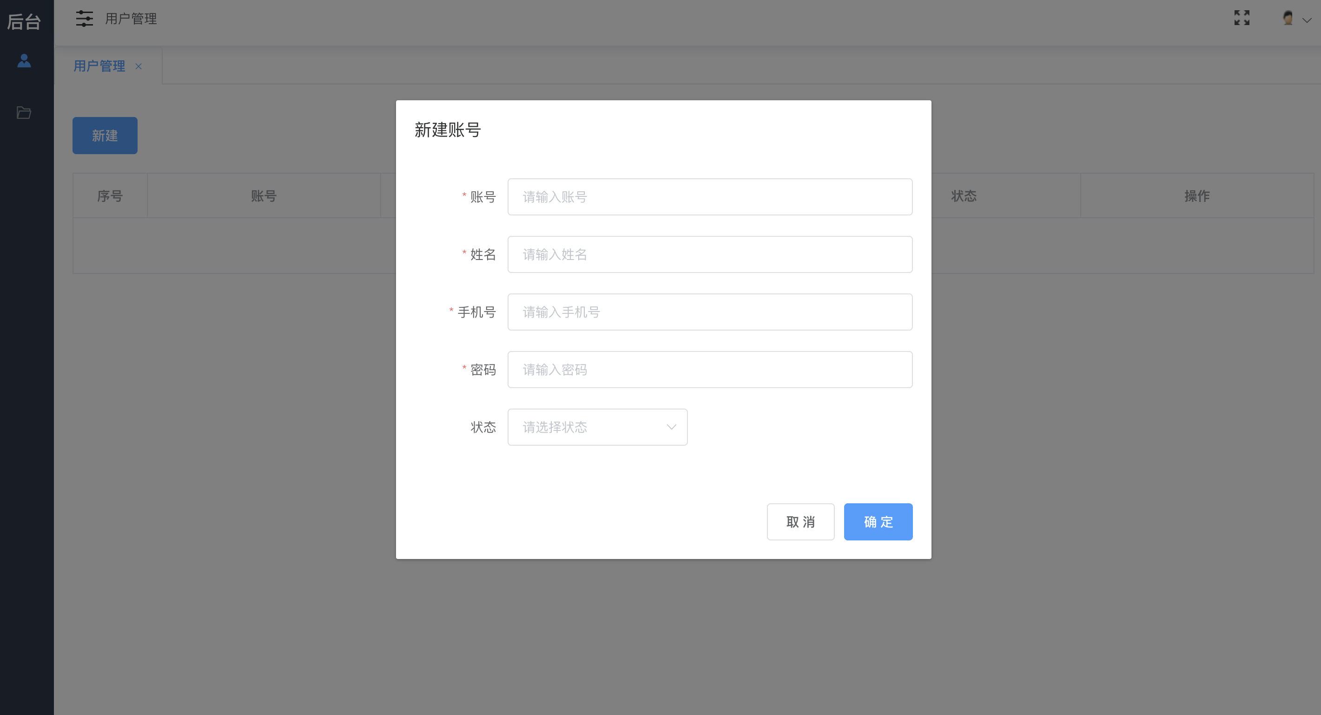
Task: Click the 操作 column header
Action: pos(1197,196)
